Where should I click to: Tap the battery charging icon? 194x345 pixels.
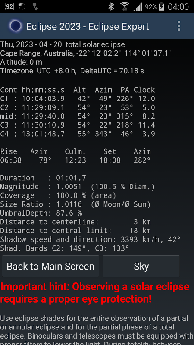click(x=162, y=6)
